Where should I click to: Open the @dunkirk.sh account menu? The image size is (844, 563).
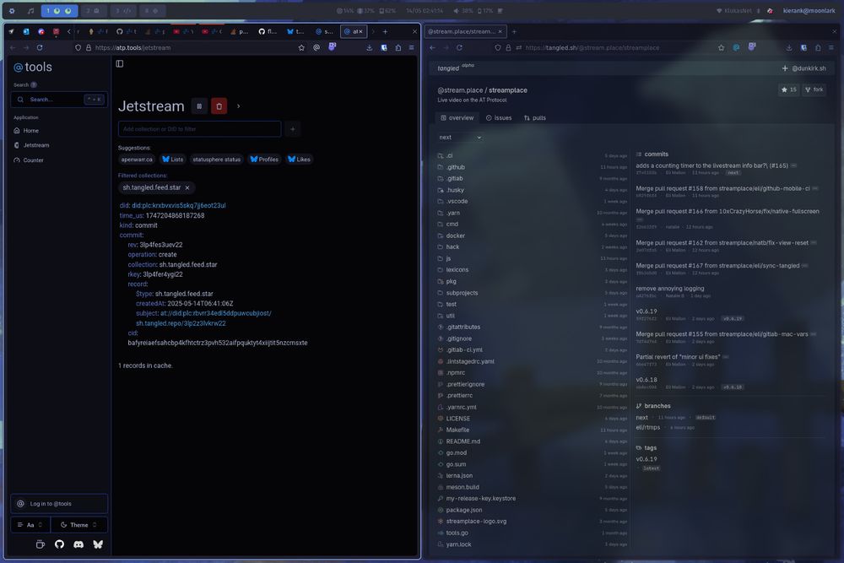tap(809, 68)
